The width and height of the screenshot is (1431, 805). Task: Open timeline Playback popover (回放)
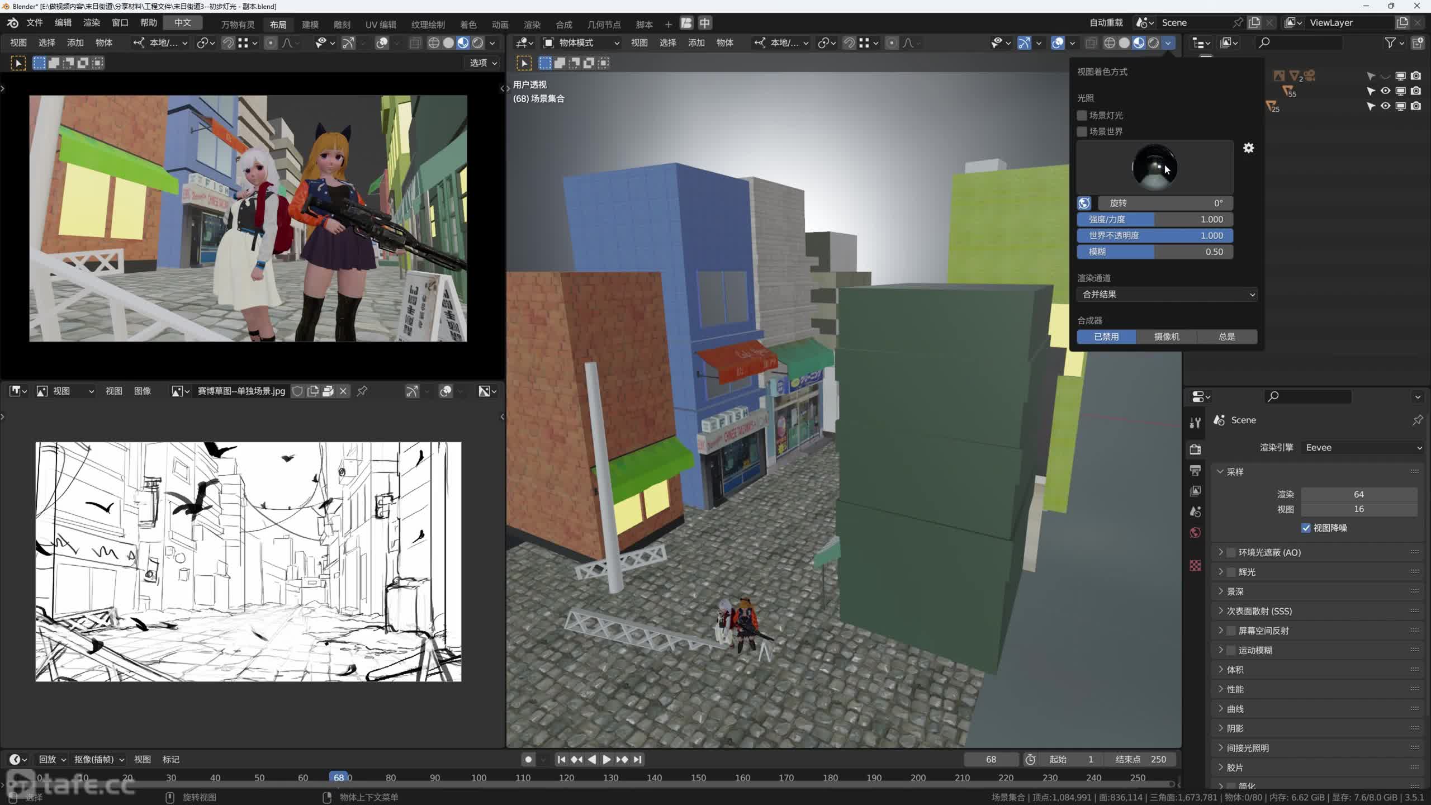[x=52, y=759]
